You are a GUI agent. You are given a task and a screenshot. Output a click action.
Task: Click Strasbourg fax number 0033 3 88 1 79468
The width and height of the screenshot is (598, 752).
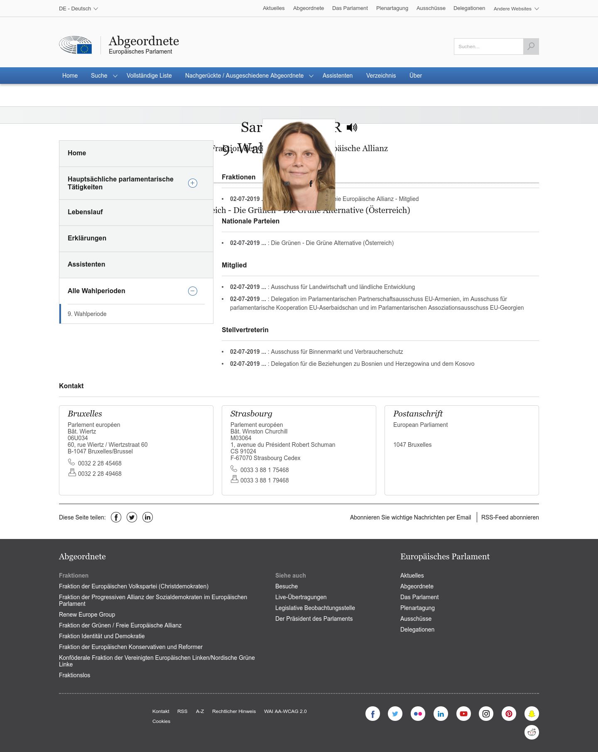[265, 480]
